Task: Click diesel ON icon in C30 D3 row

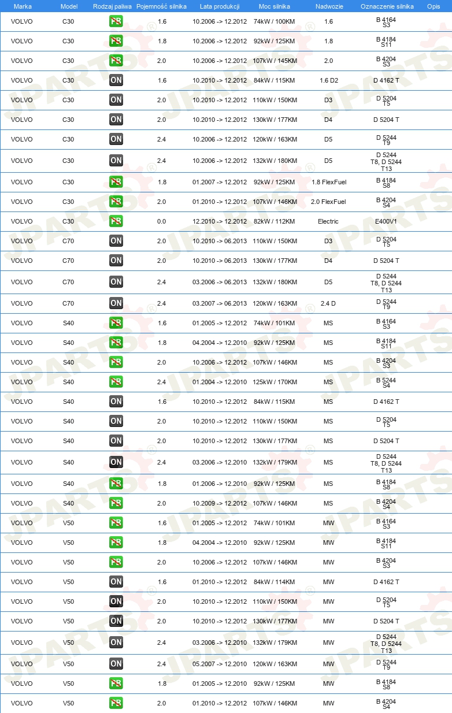Action: 116,100
